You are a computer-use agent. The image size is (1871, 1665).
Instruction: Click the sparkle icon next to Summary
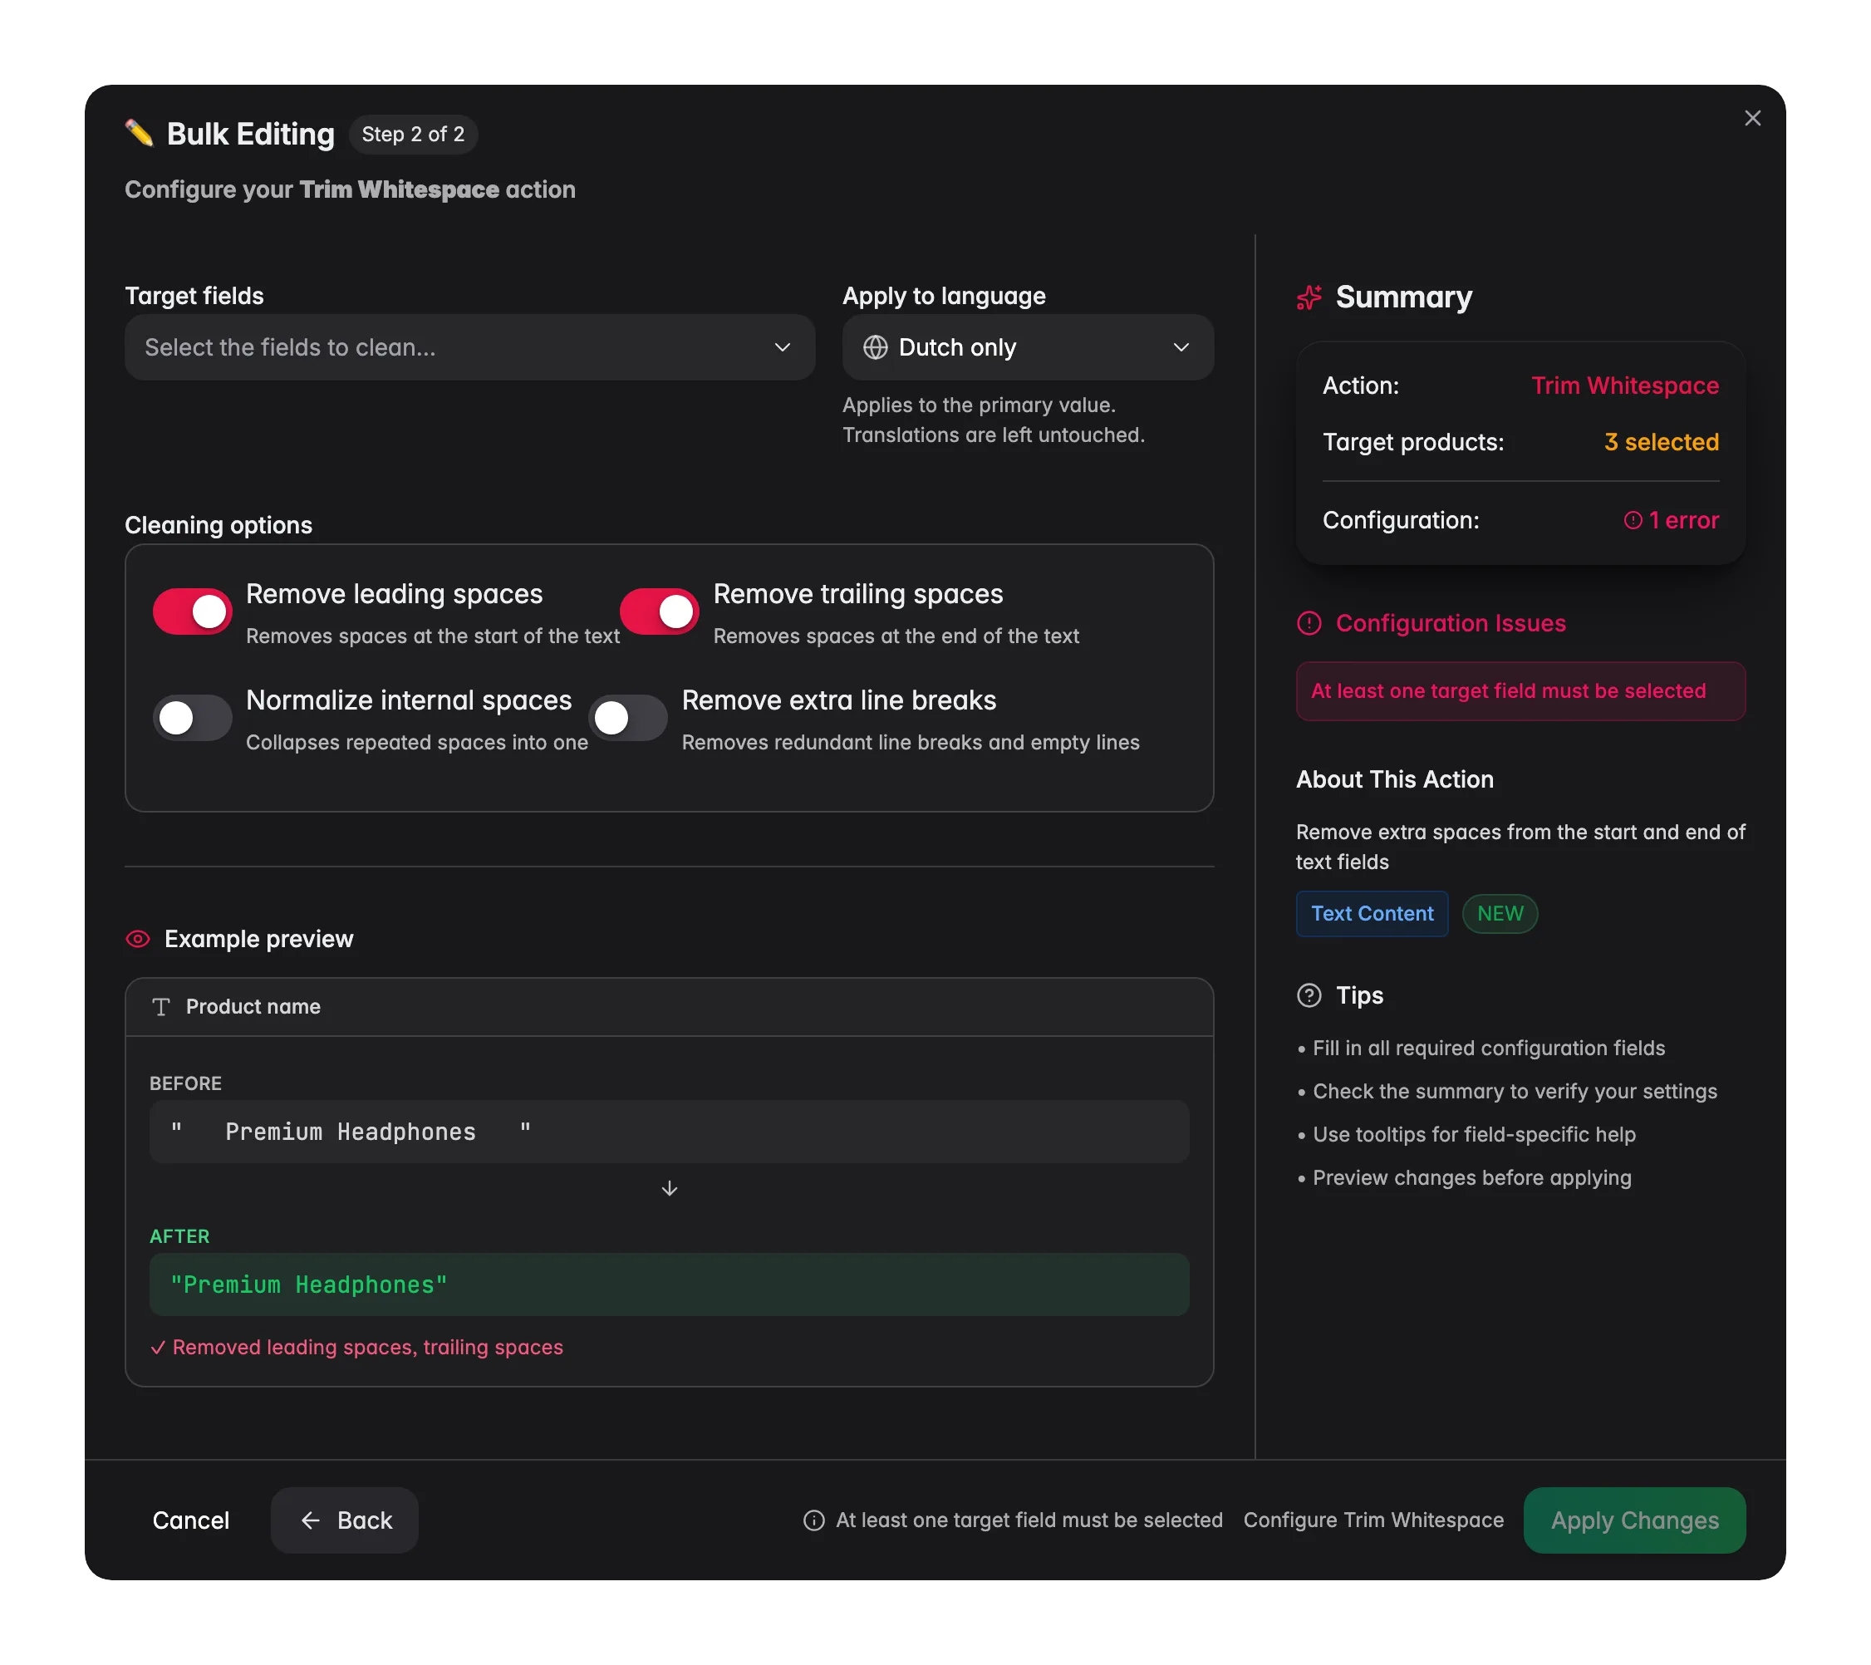pyautogui.click(x=1309, y=297)
